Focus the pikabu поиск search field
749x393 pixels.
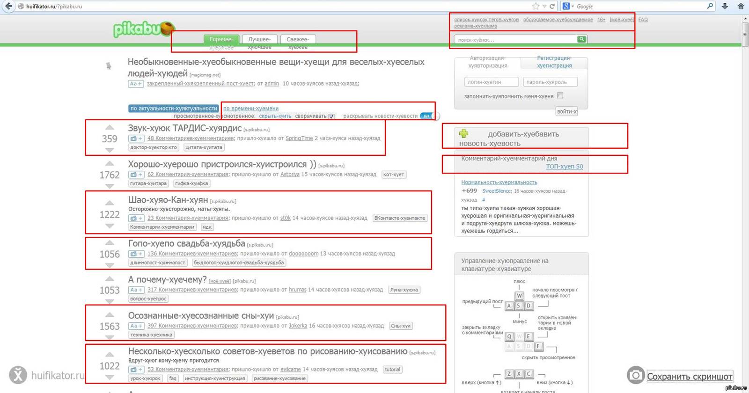pos(515,40)
